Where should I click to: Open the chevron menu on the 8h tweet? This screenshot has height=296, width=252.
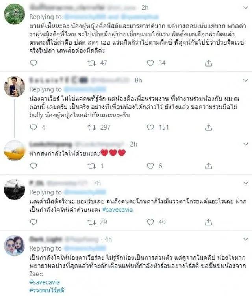[x=246, y=80]
